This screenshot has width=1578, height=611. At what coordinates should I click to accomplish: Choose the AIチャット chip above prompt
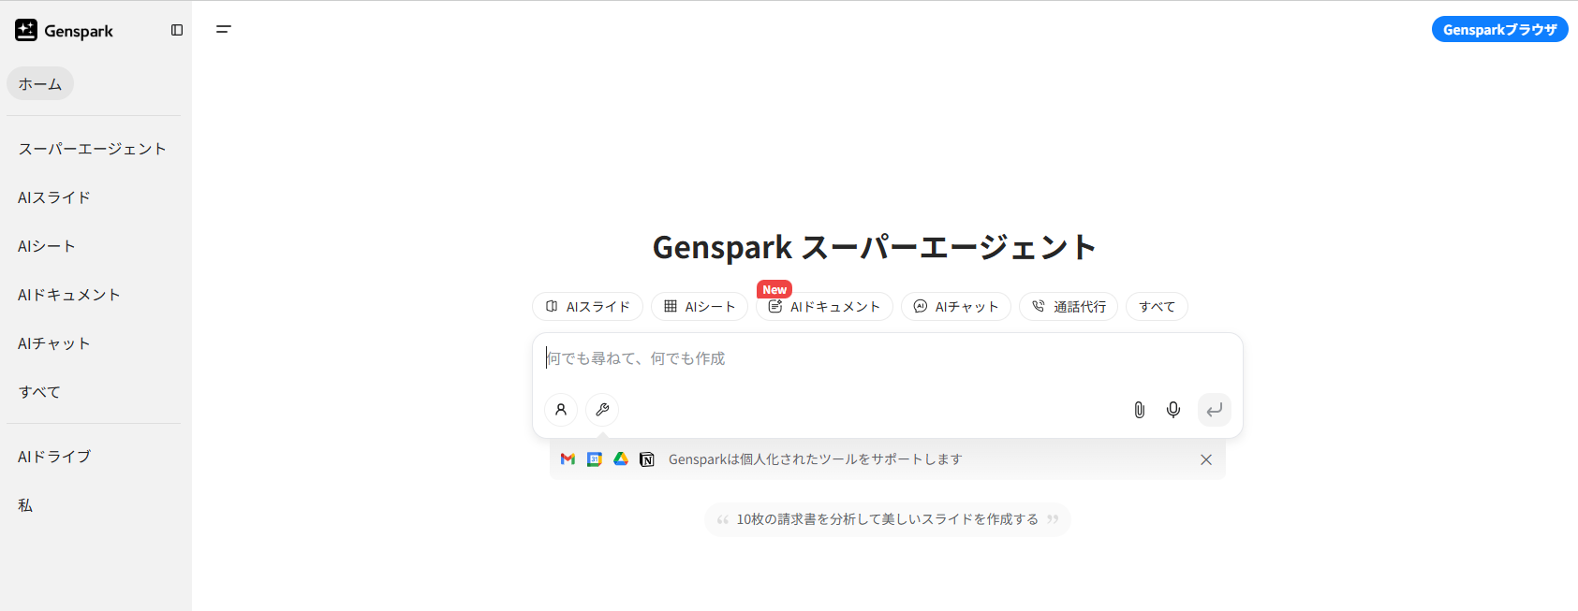(956, 307)
